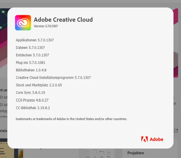The width and height of the screenshot is (181, 158).
Task: Select 'Stock und Marktplatz 2.2.0.65' line
Action: pyautogui.click(x=39, y=85)
